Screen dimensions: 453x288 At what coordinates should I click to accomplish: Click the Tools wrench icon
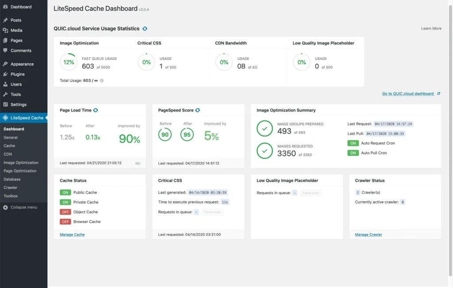[5, 94]
